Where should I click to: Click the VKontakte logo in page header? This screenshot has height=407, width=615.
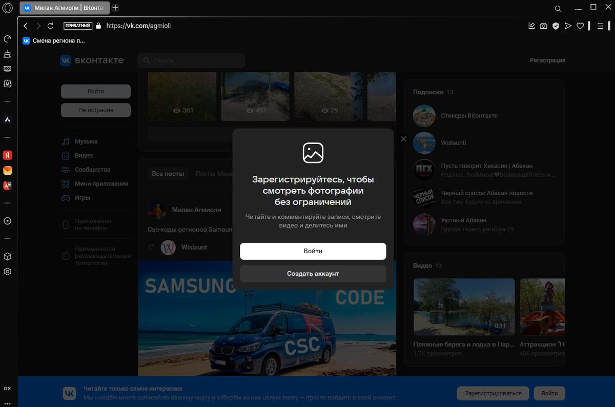(x=92, y=60)
